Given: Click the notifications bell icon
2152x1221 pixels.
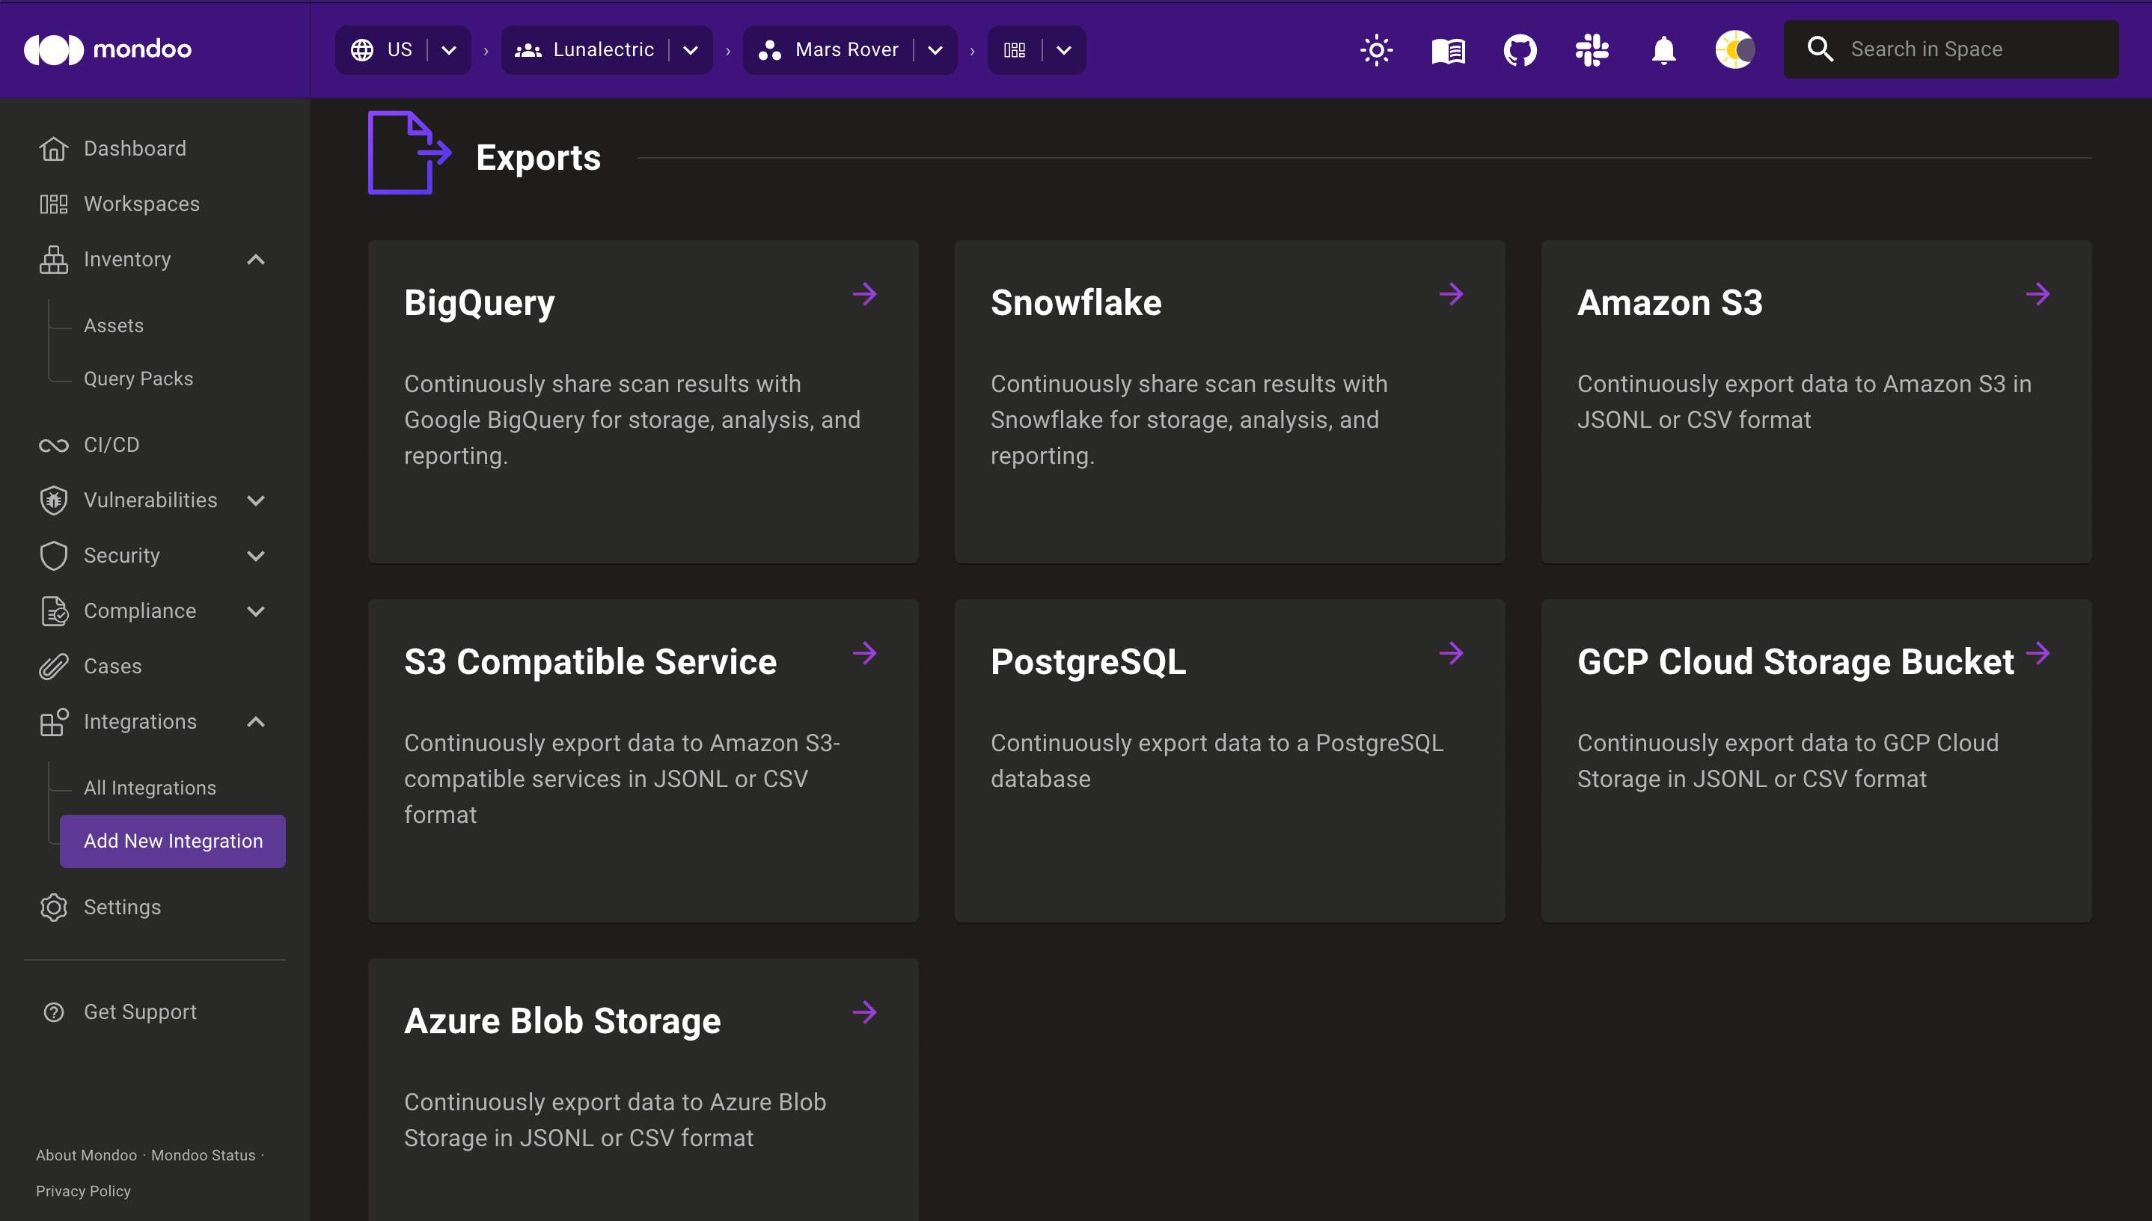Looking at the screenshot, I should point(1663,49).
